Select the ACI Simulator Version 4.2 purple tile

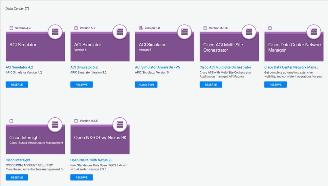point(35,47)
